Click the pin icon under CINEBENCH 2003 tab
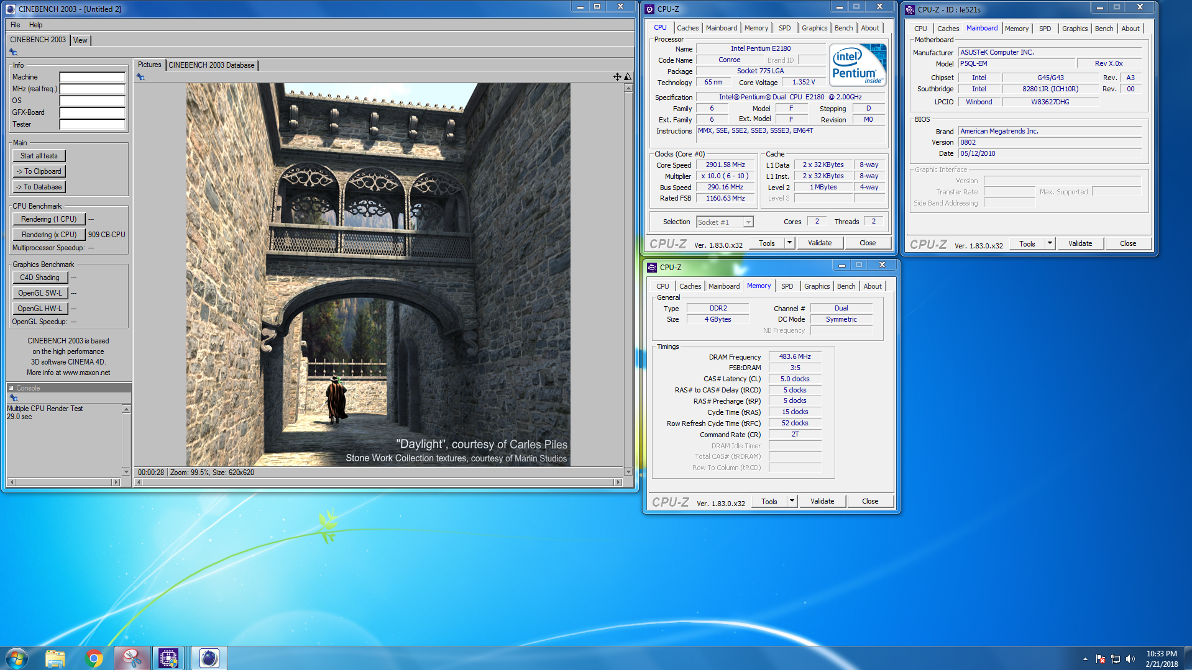Screen dimensions: 1192x670 pos(13,52)
